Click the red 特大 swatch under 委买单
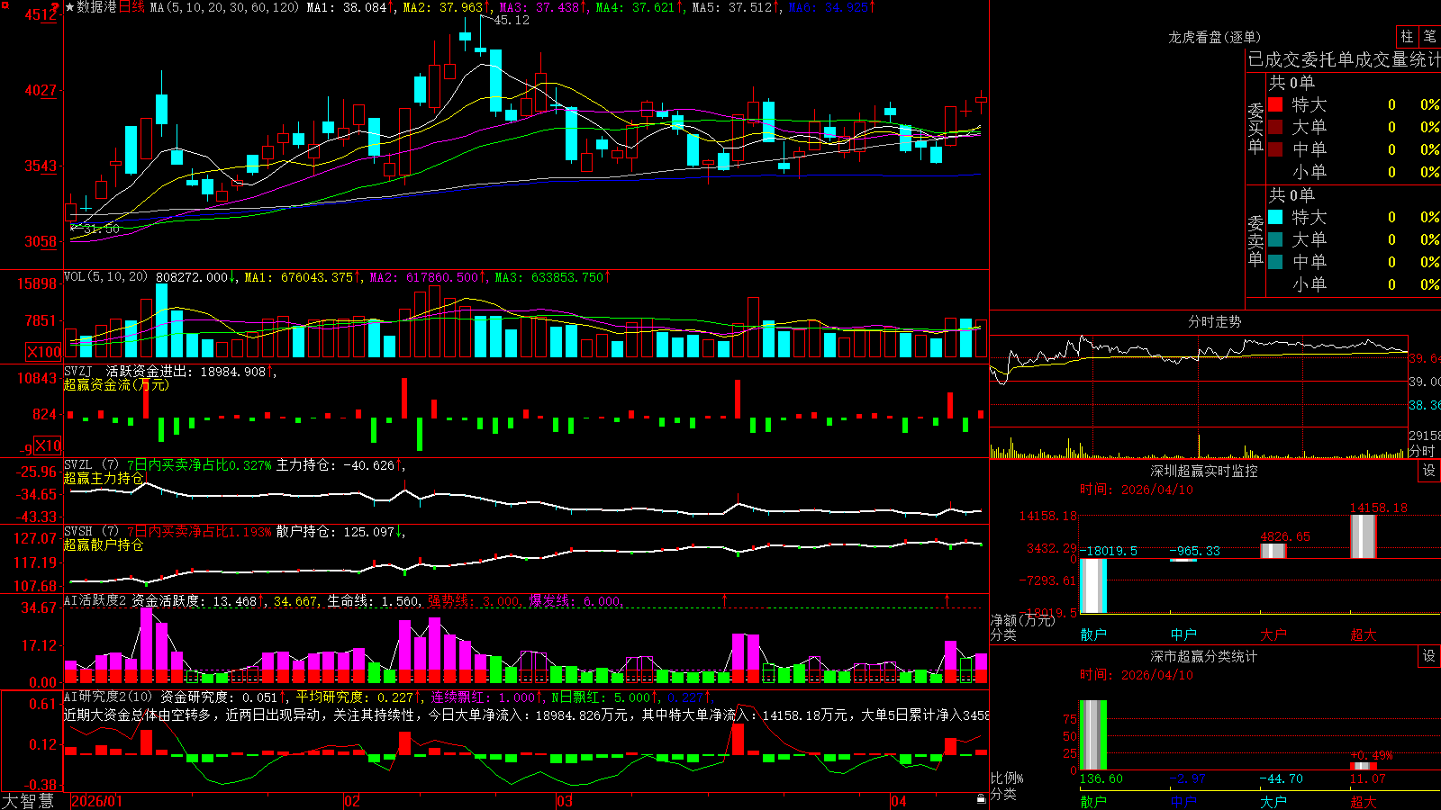This screenshot has width=1441, height=810. point(1275,104)
